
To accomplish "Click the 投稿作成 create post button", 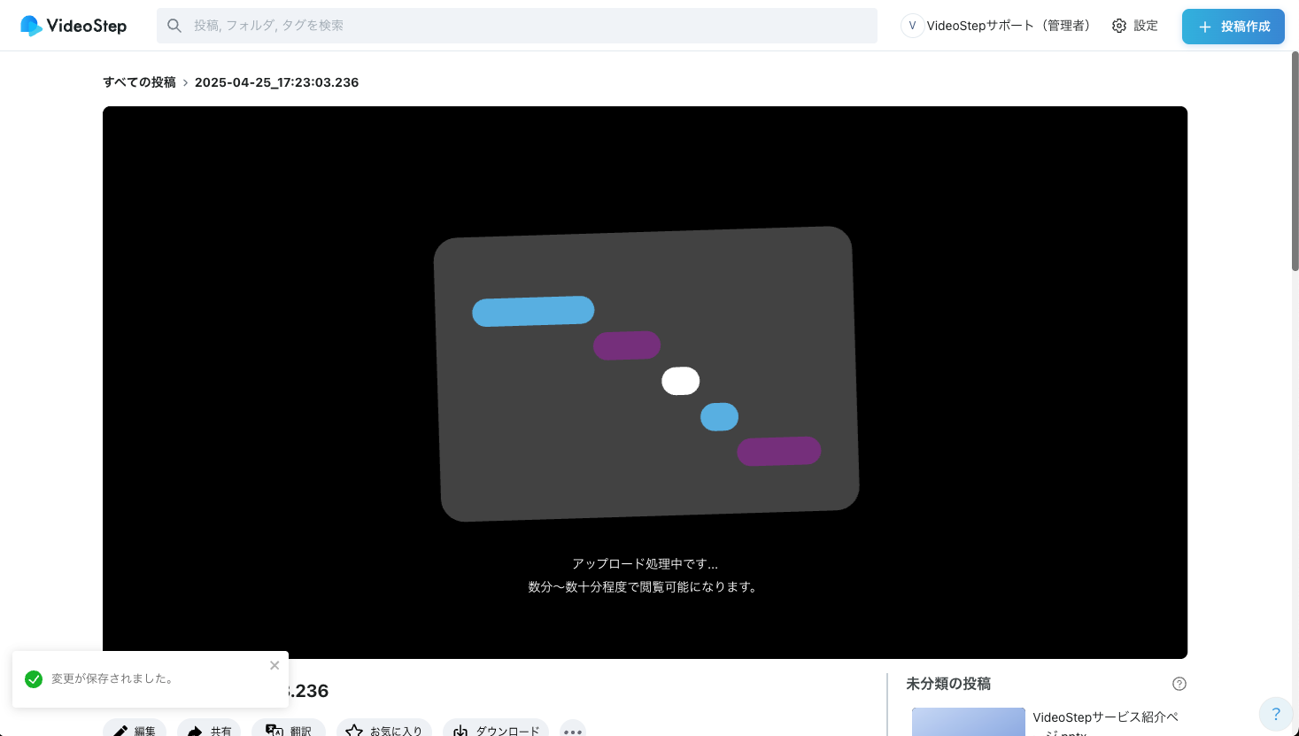I will pos(1233,27).
